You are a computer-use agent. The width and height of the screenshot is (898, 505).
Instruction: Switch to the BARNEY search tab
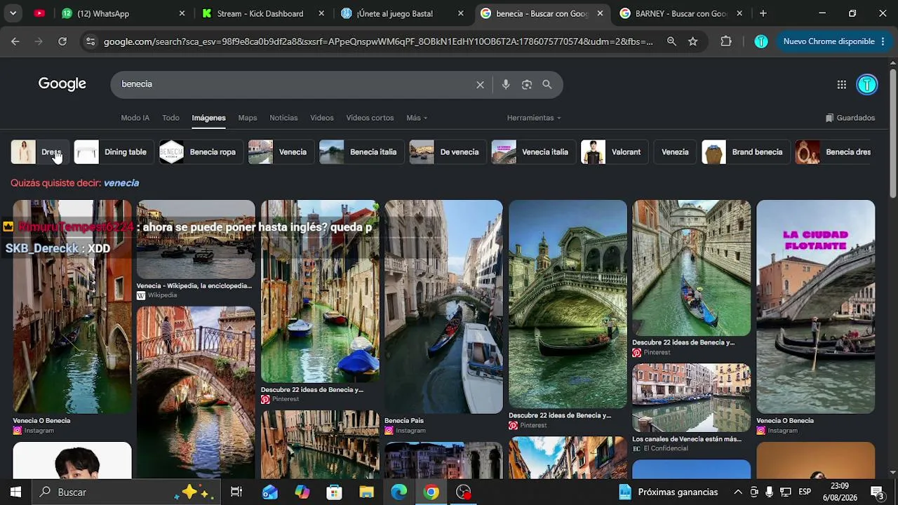tap(681, 13)
